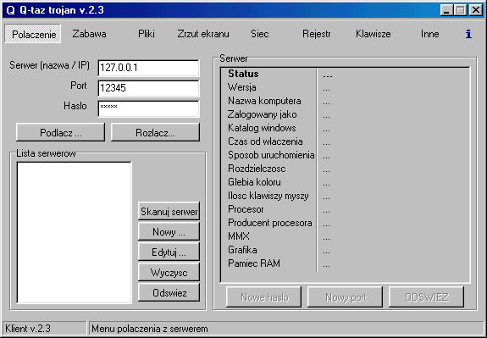Open the Rejestr tab
Image resolution: width=487 pixels, height=338 pixels.
point(317,34)
